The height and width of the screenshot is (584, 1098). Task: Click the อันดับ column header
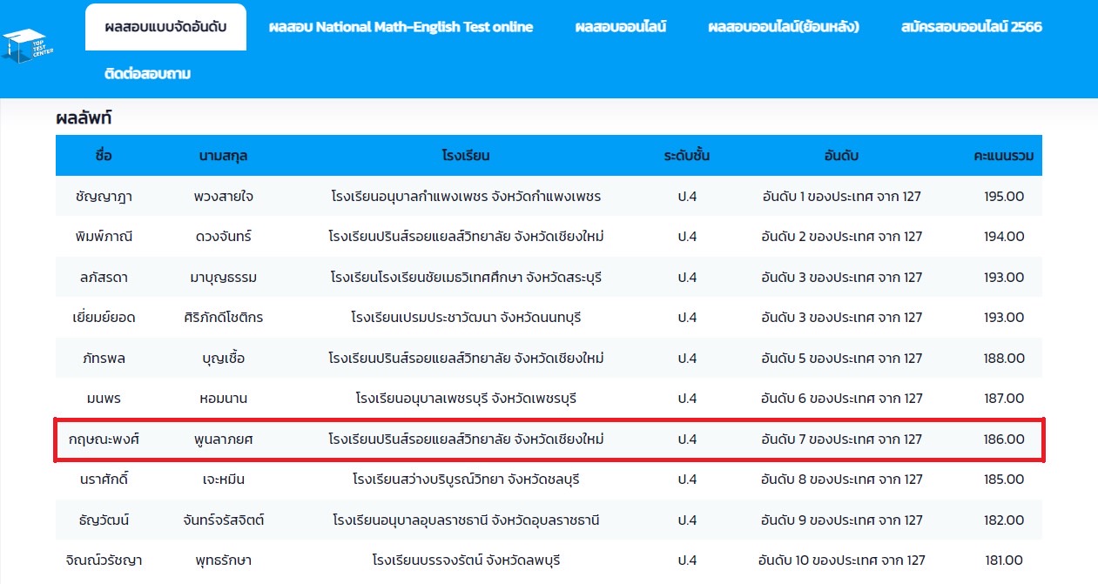click(x=841, y=157)
